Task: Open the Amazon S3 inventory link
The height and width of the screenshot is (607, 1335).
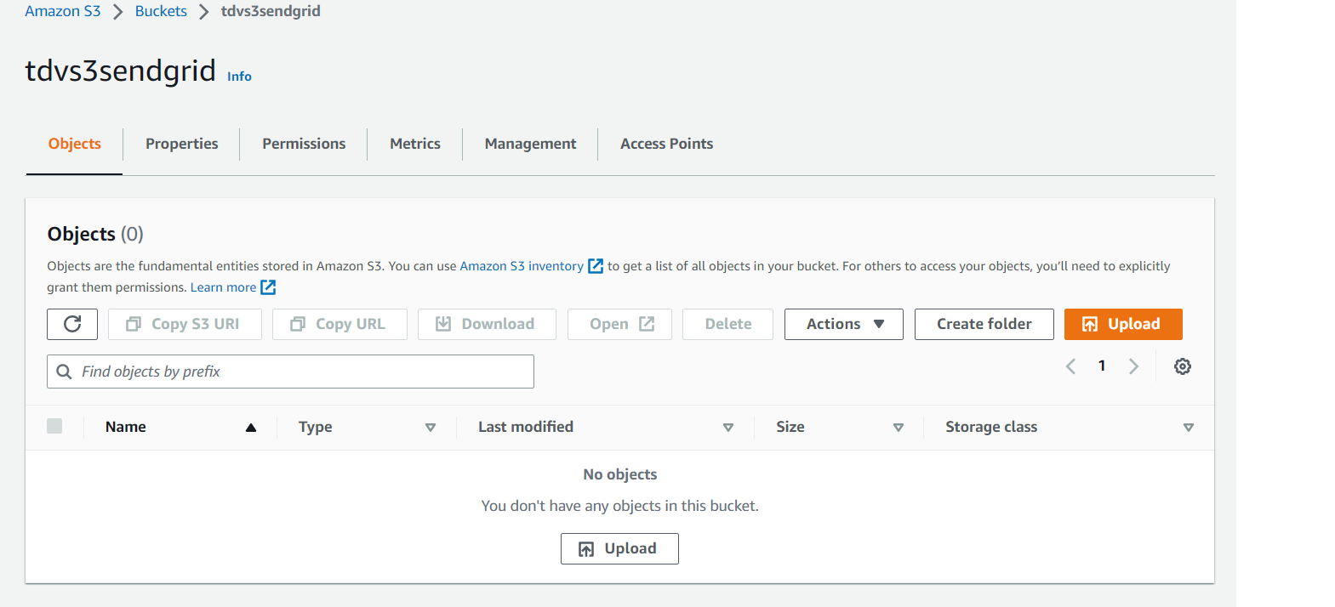Action: (x=522, y=266)
